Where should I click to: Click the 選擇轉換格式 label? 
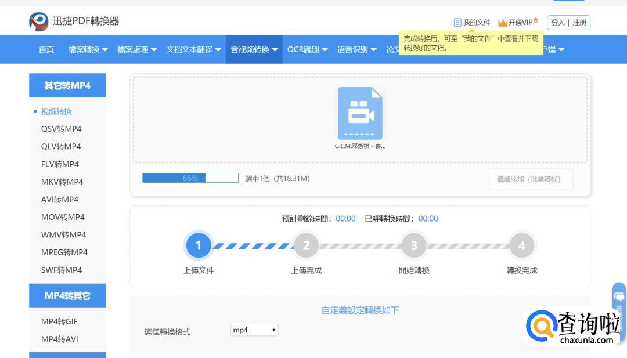pyautogui.click(x=167, y=332)
